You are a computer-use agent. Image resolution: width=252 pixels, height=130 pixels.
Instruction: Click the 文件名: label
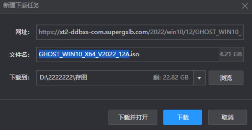[20, 55]
